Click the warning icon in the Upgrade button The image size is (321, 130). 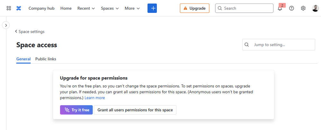185,8
